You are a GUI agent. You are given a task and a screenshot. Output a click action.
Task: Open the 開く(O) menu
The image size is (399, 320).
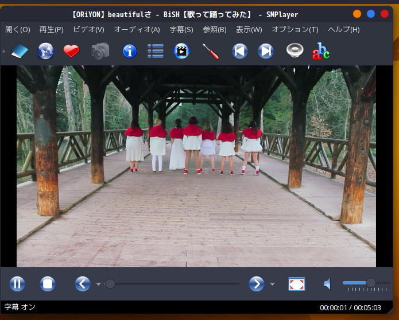[x=18, y=30]
